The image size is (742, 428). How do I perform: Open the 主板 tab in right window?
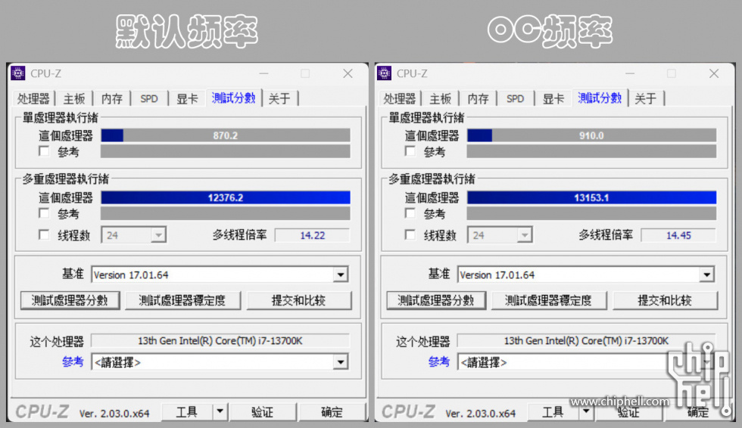click(441, 99)
